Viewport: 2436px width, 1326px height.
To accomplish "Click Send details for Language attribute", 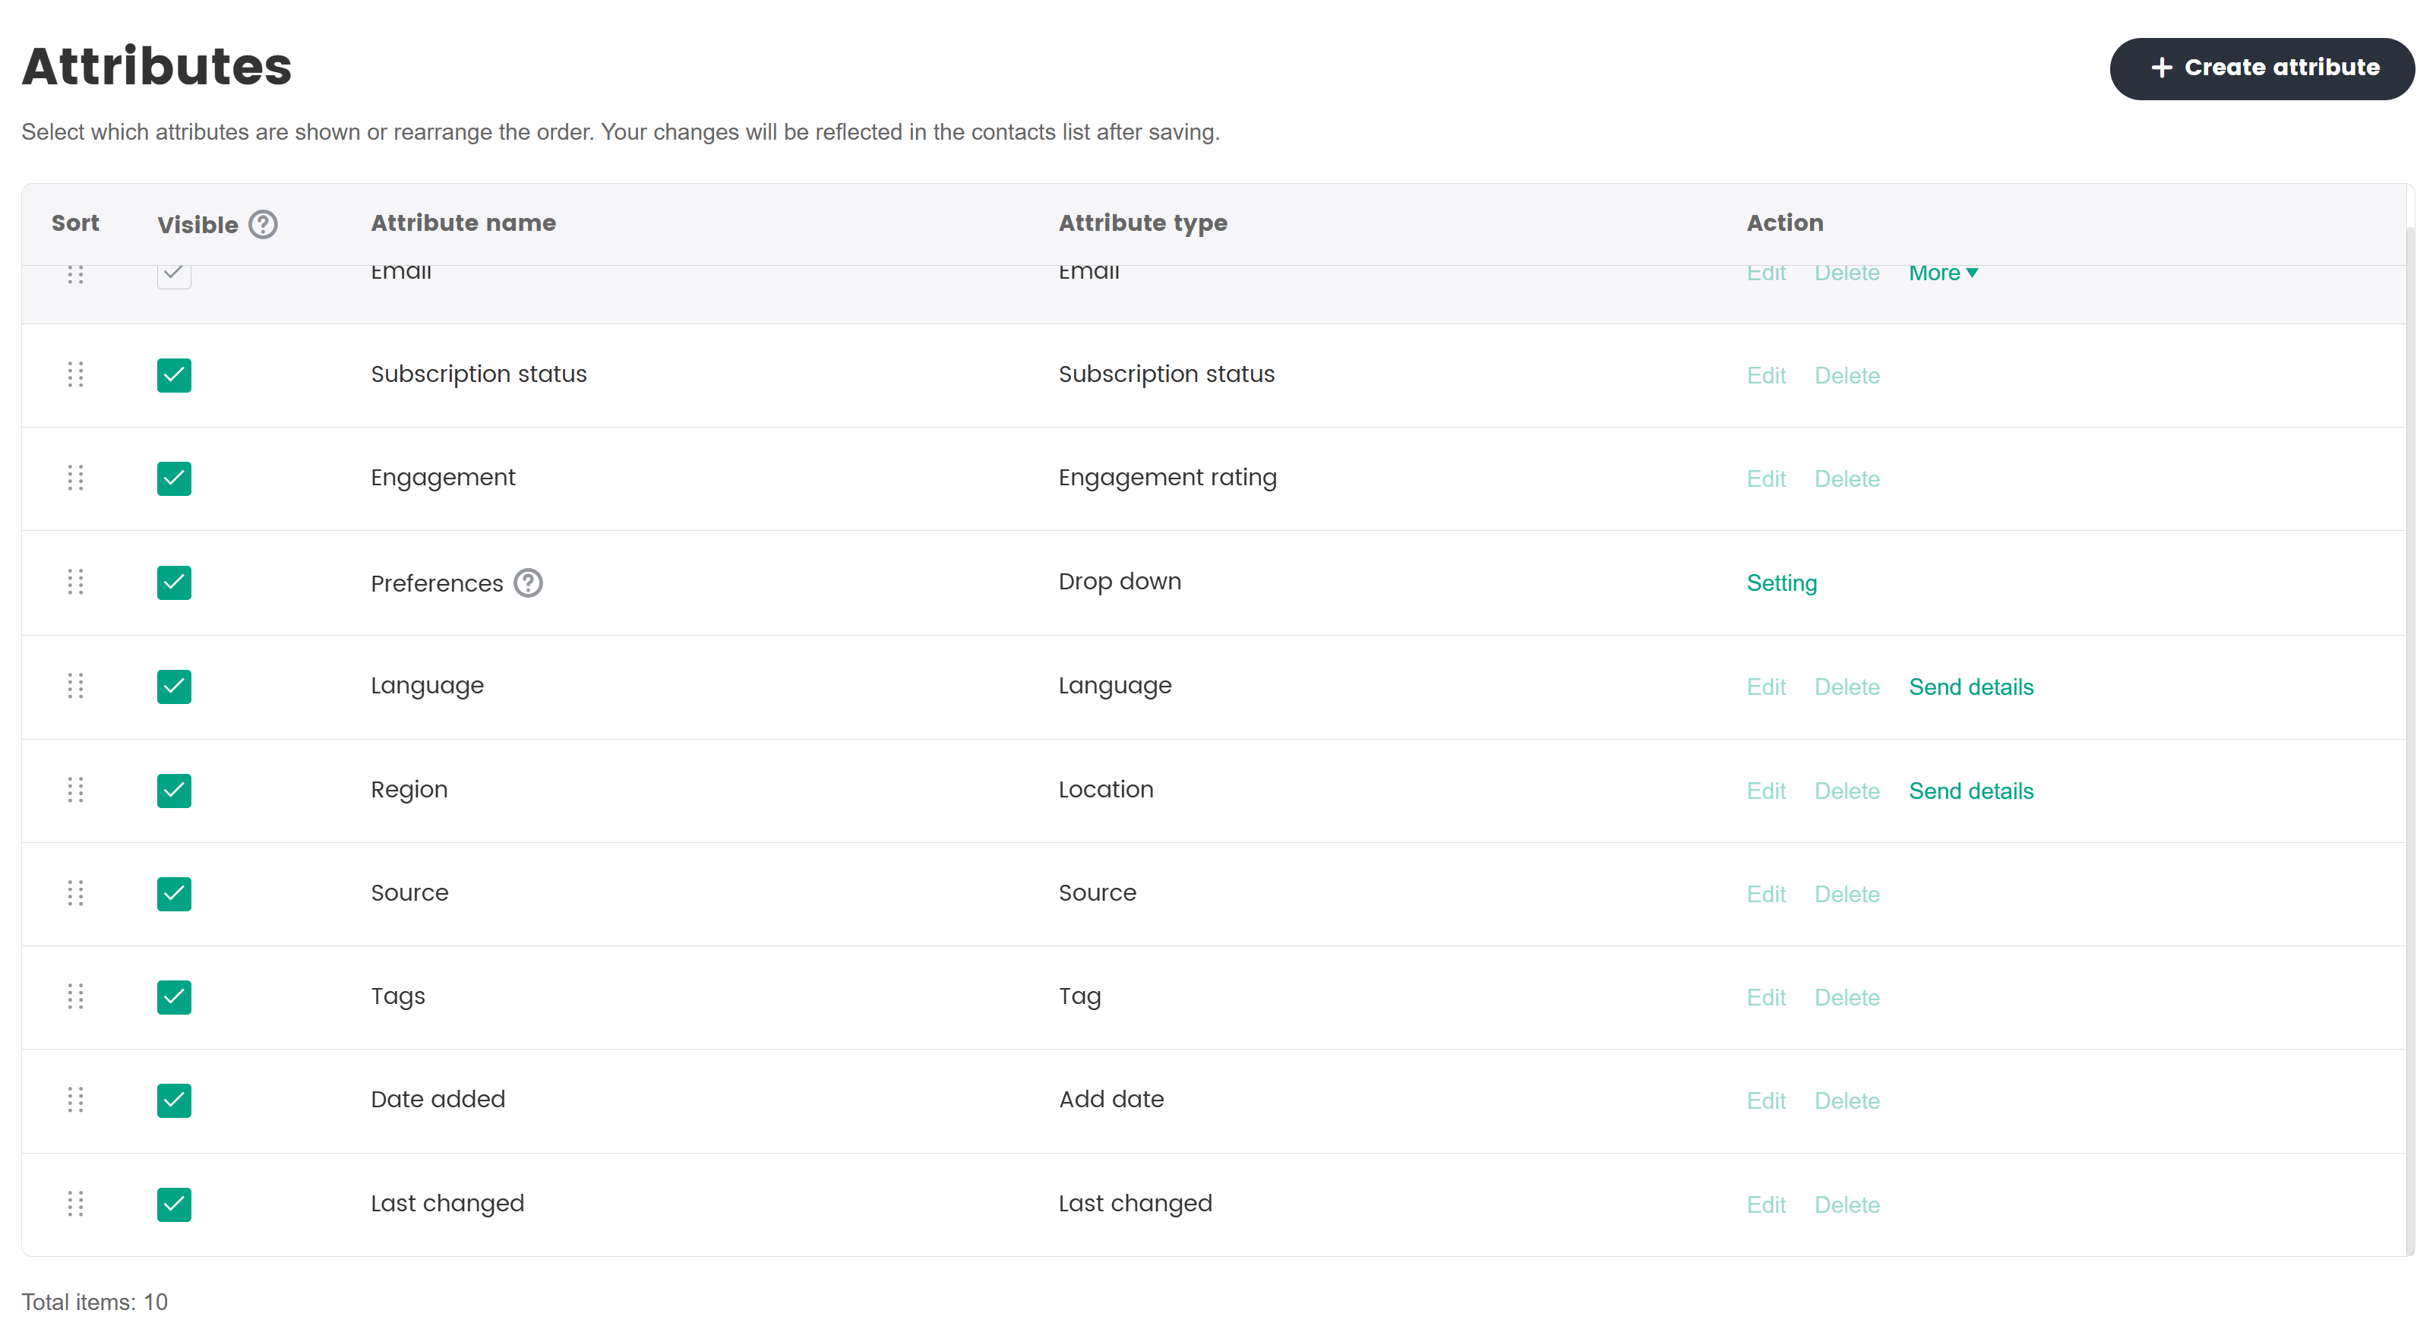I will point(1970,687).
